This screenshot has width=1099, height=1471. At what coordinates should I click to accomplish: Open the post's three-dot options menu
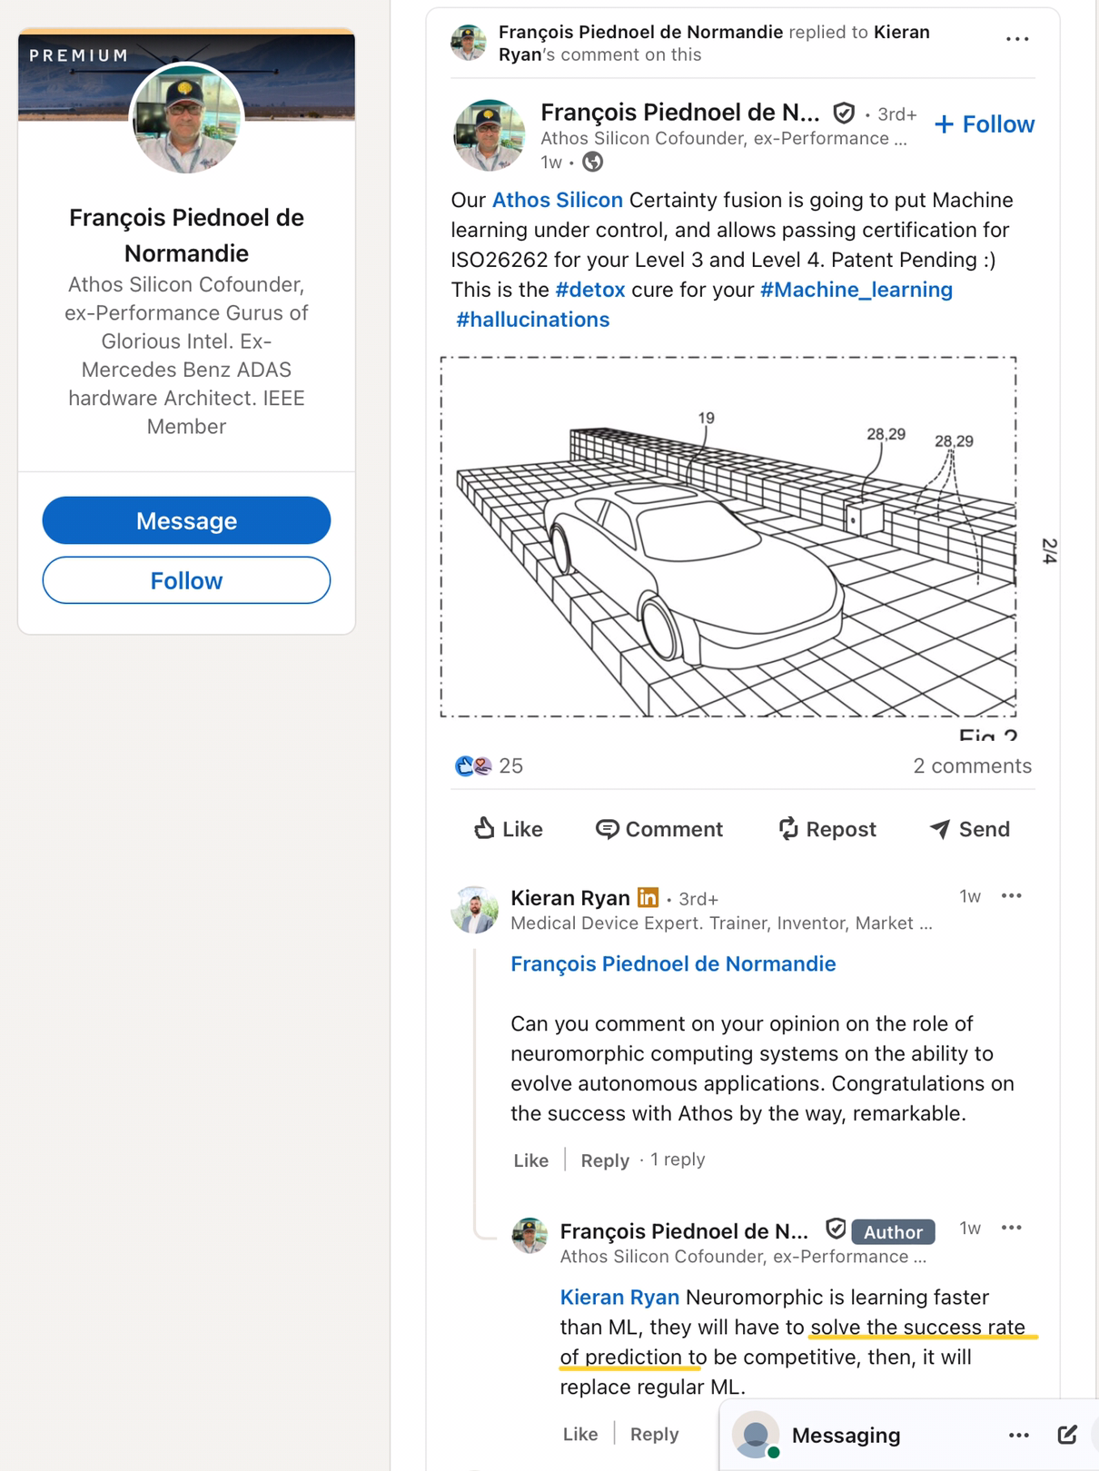(1017, 40)
